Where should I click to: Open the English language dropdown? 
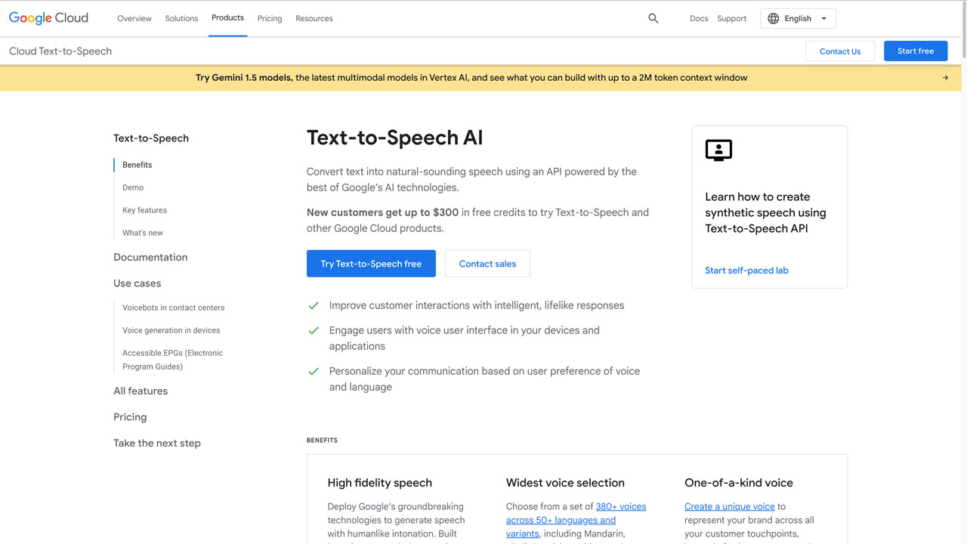[x=798, y=17]
